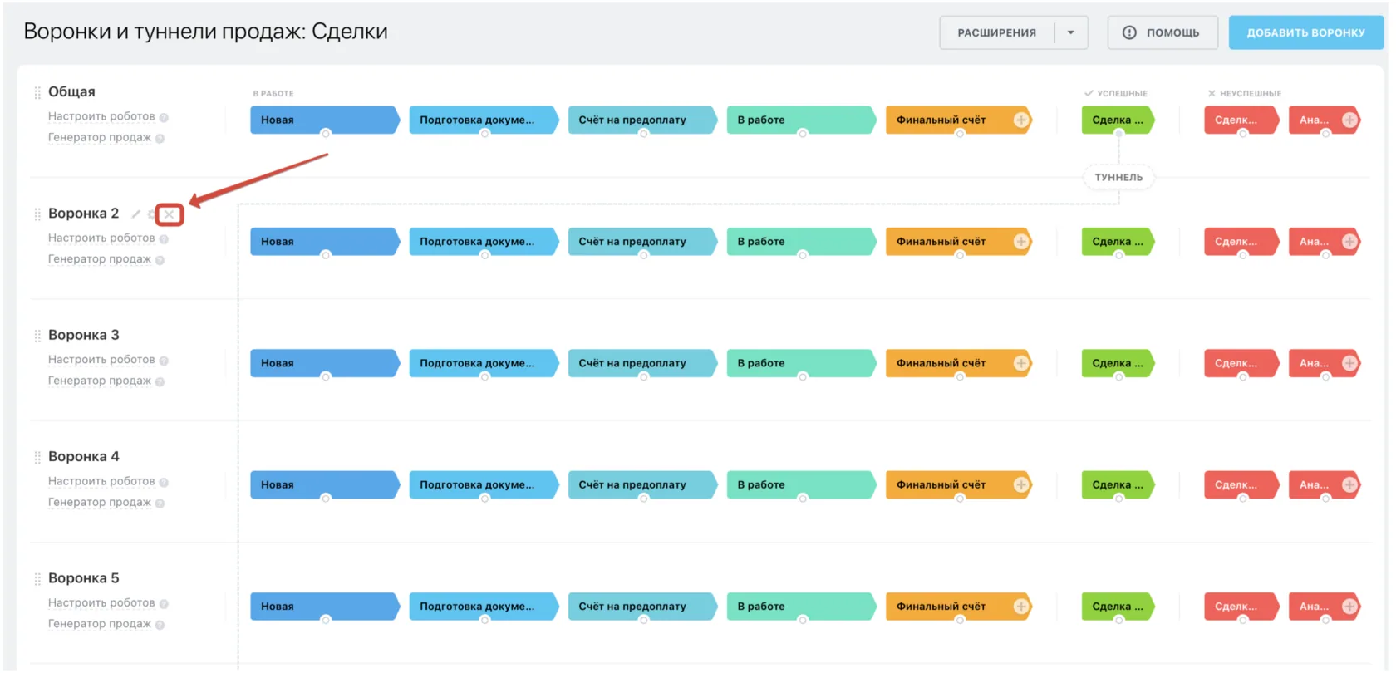1396x673 pixels.
Task: Select В работе stage in Воронка 4
Action: [801, 484]
